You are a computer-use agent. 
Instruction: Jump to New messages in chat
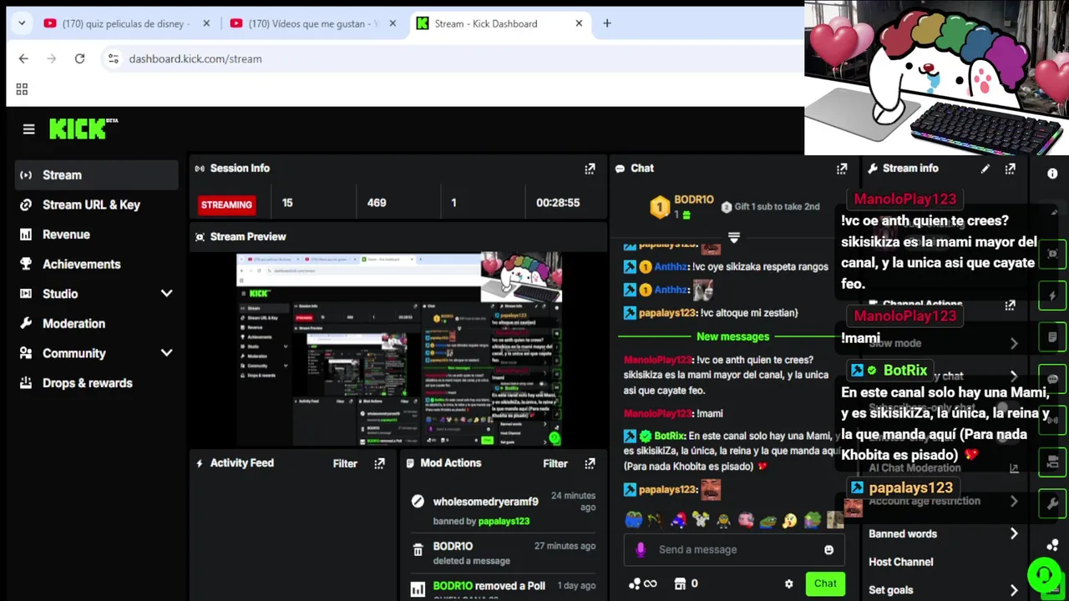[732, 336]
